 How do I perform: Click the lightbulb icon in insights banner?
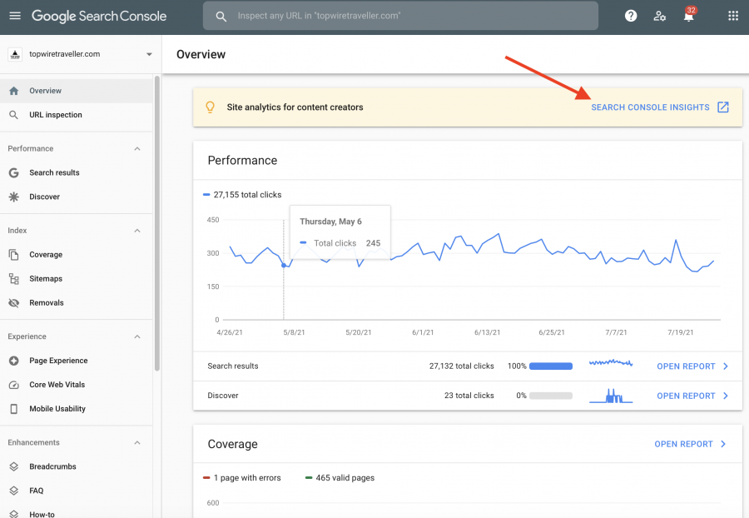(211, 107)
